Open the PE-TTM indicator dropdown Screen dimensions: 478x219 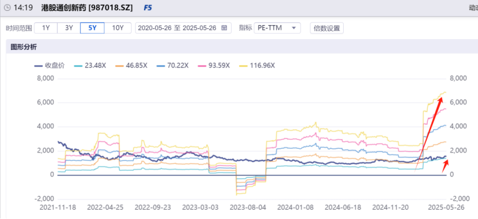(277, 28)
